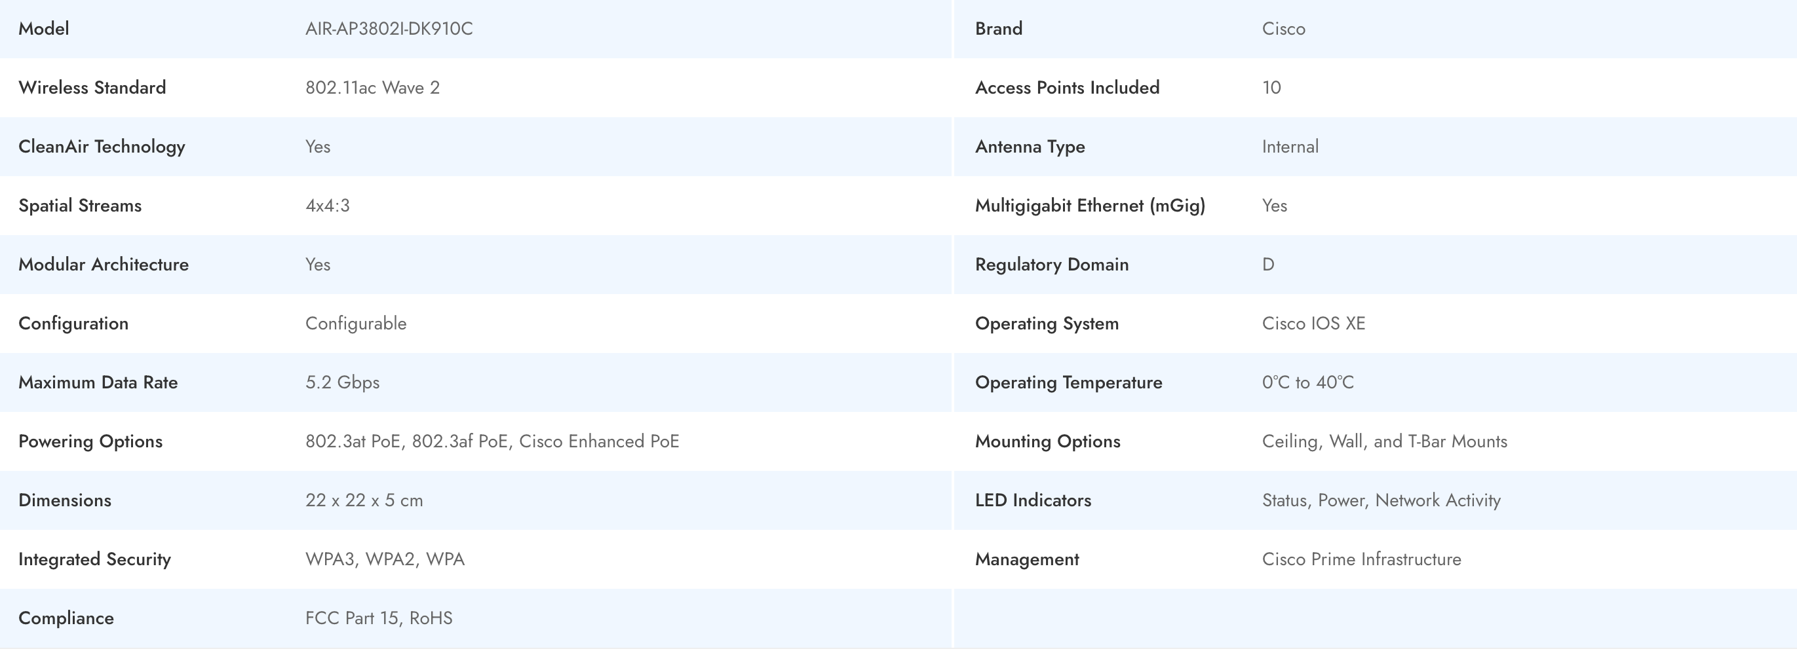Click the CleanAir Technology label
Viewport: 1797px width, 651px height.
[102, 146]
